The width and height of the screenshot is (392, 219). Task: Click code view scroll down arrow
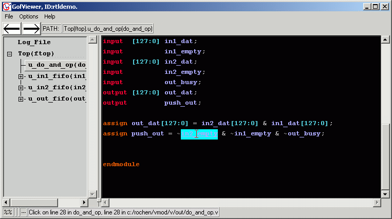(x=385, y=194)
